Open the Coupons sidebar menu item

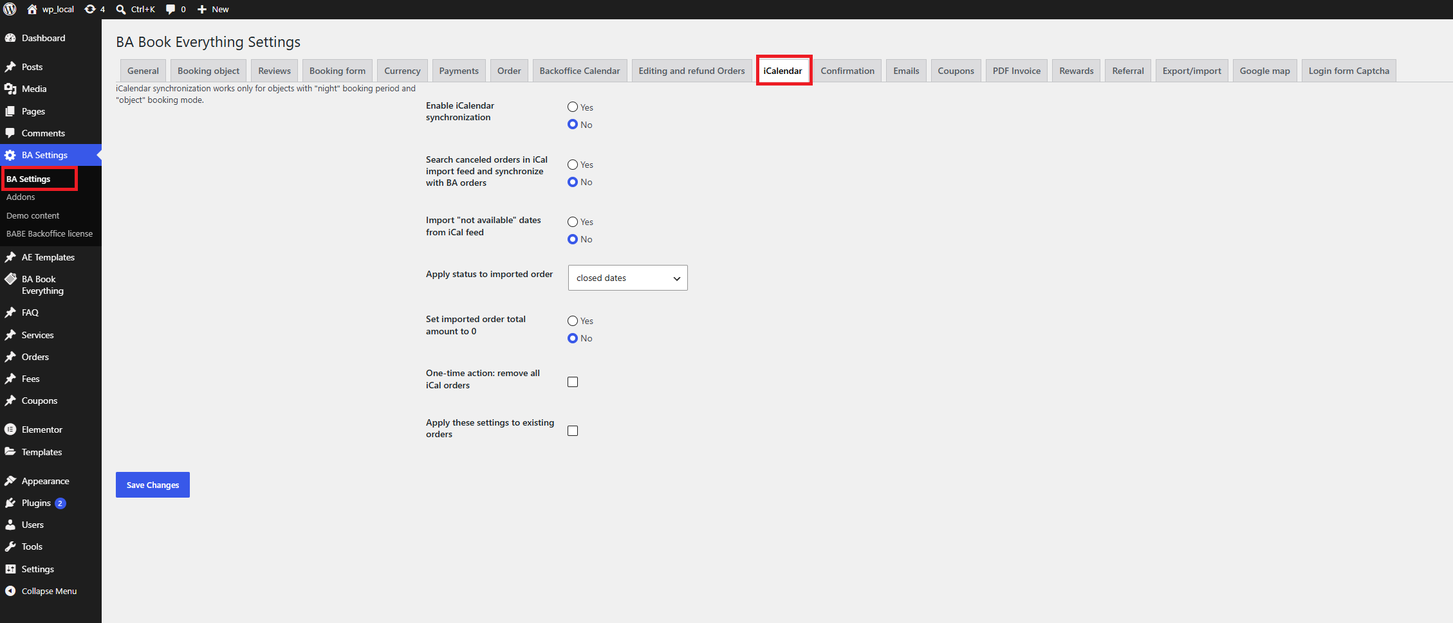[x=39, y=401]
